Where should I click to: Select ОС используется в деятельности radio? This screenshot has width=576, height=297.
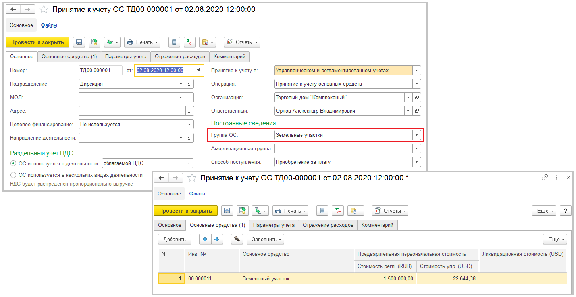pyautogui.click(x=13, y=163)
